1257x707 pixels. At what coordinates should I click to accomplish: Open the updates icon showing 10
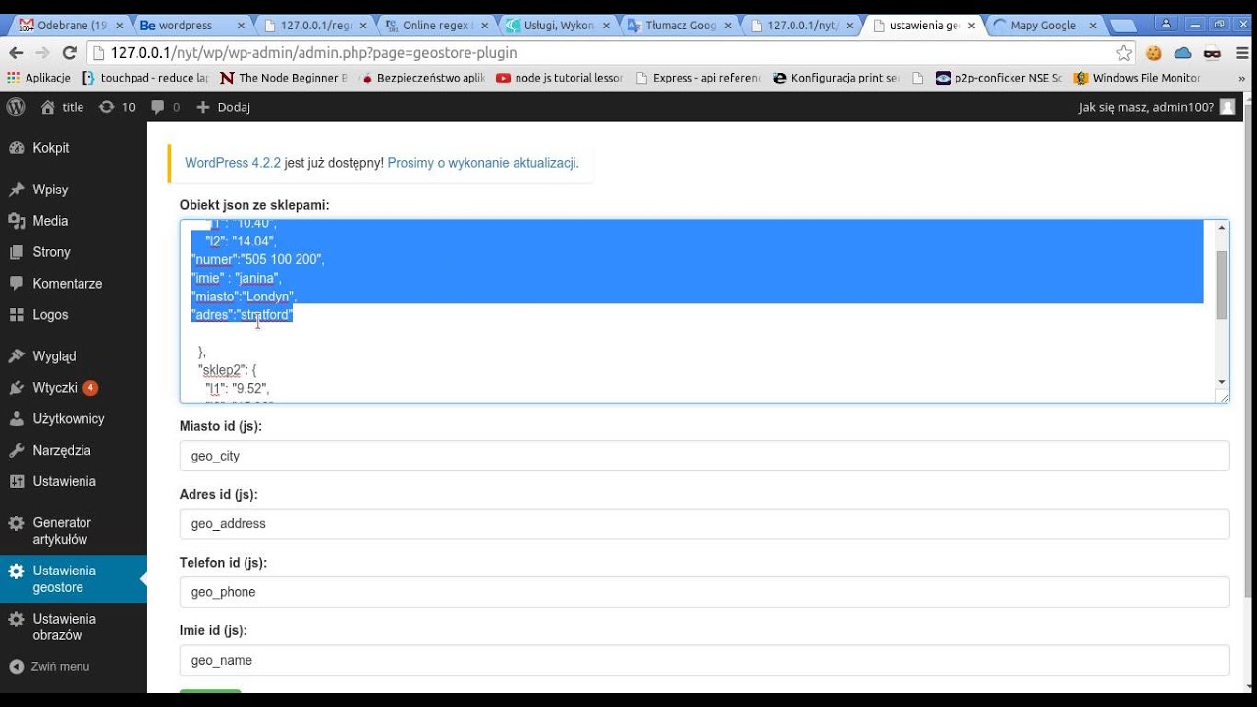tap(117, 107)
